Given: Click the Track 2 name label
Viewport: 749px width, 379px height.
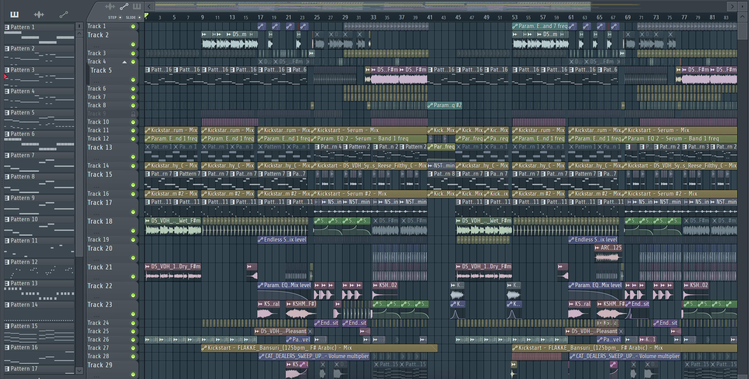Looking at the screenshot, I should click(98, 35).
